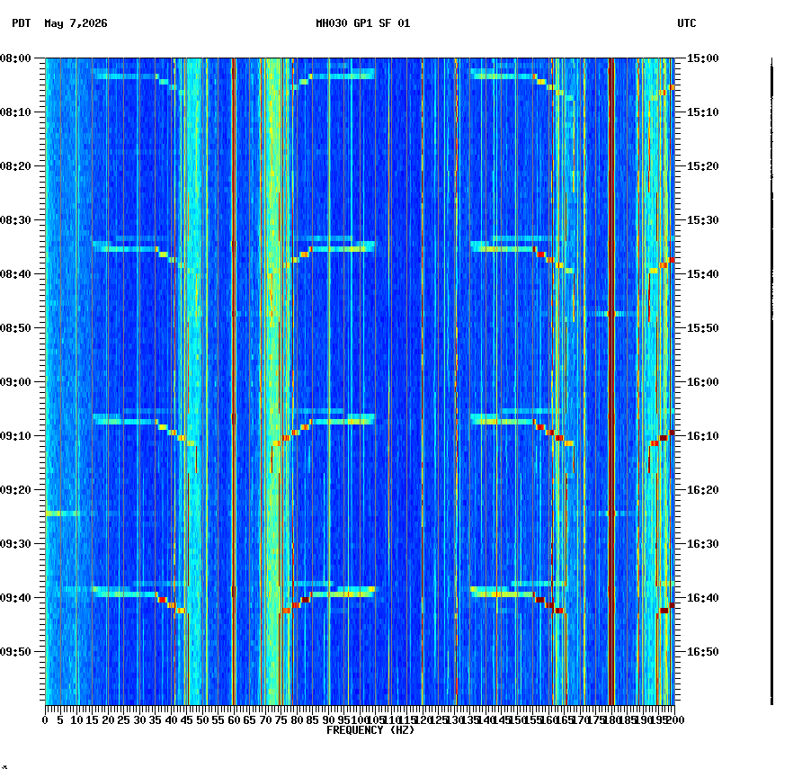Click the 30 Hz frequency tick label
The height and width of the screenshot is (777, 811).
139,720
